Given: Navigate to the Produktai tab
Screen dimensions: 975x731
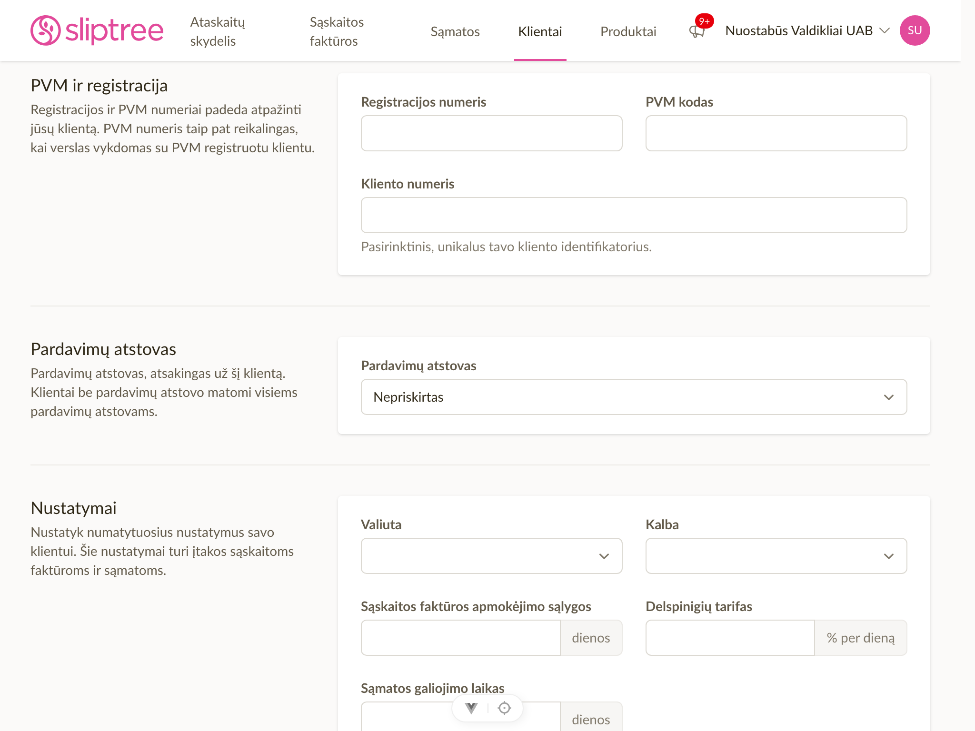Looking at the screenshot, I should coord(628,31).
